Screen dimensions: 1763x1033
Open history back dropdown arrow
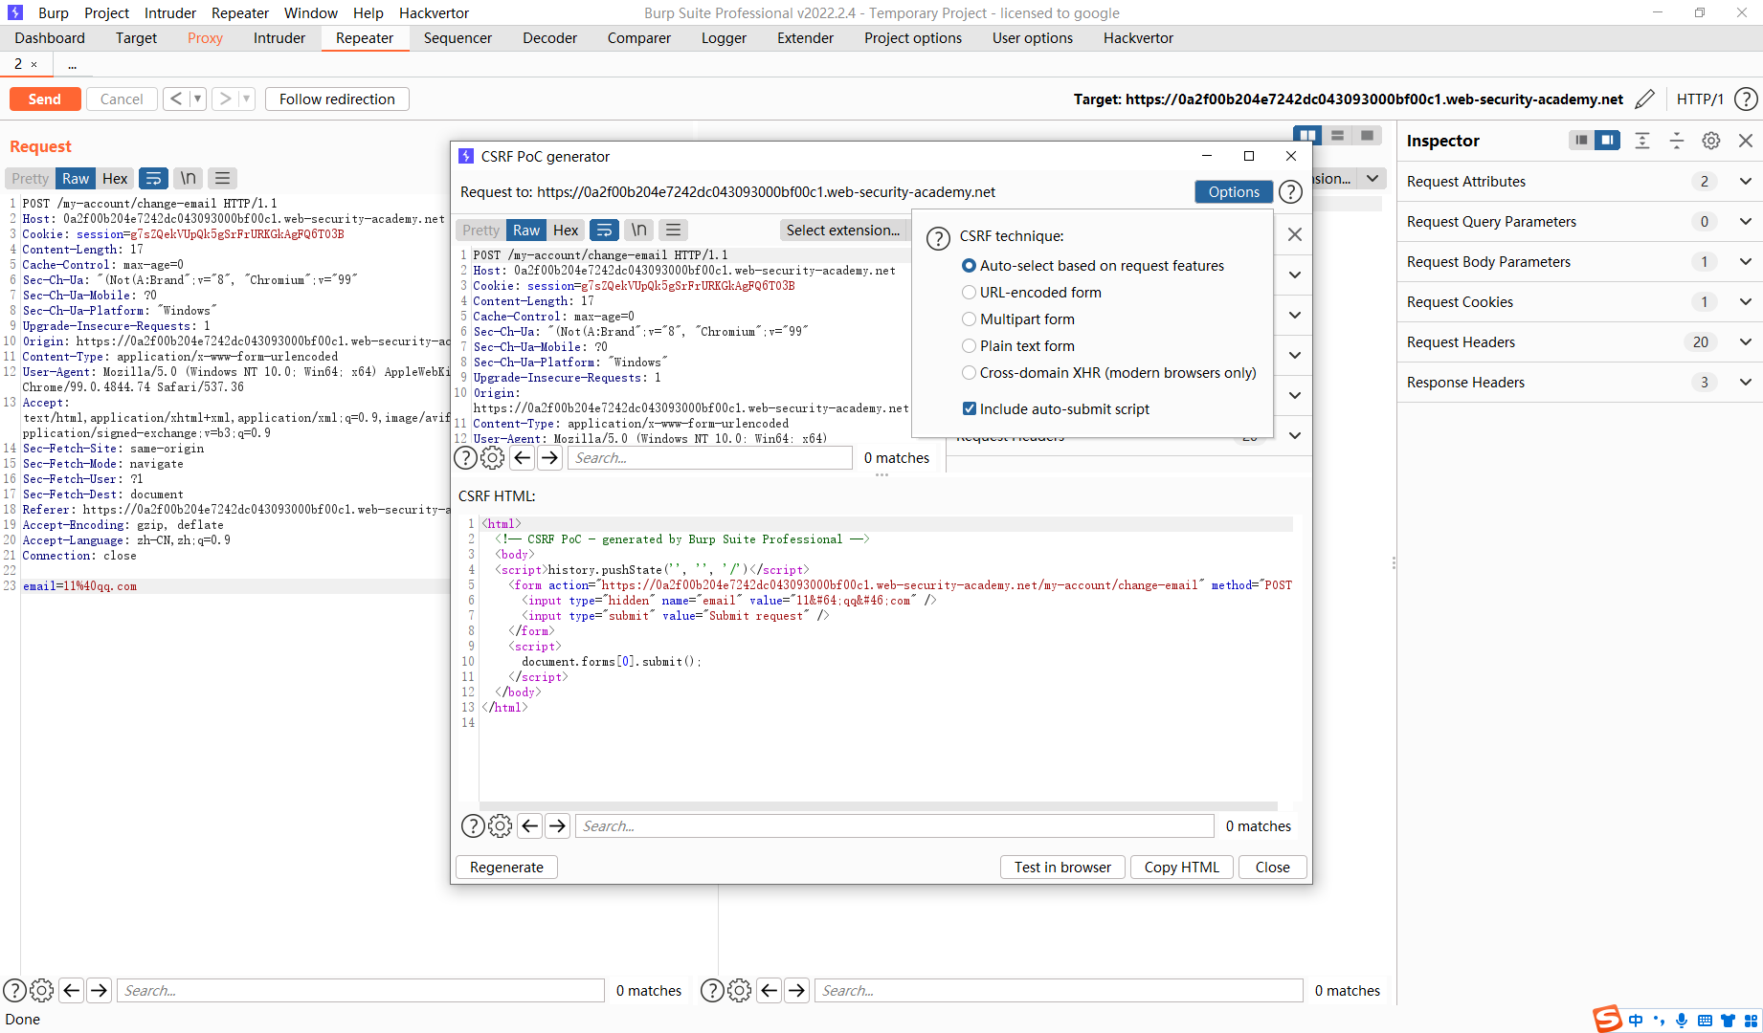[197, 99]
